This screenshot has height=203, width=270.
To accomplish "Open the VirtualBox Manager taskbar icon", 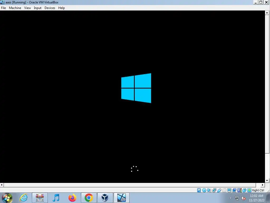I will (x=105, y=198).
